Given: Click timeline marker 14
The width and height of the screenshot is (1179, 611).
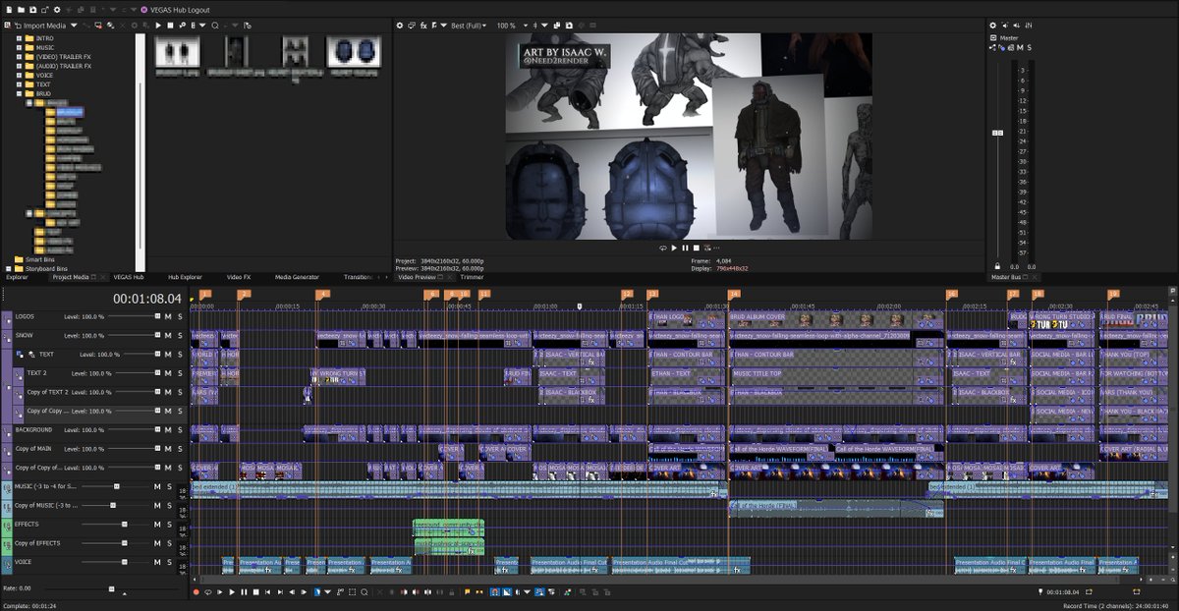Looking at the screenshot, I should coord(733,295).
